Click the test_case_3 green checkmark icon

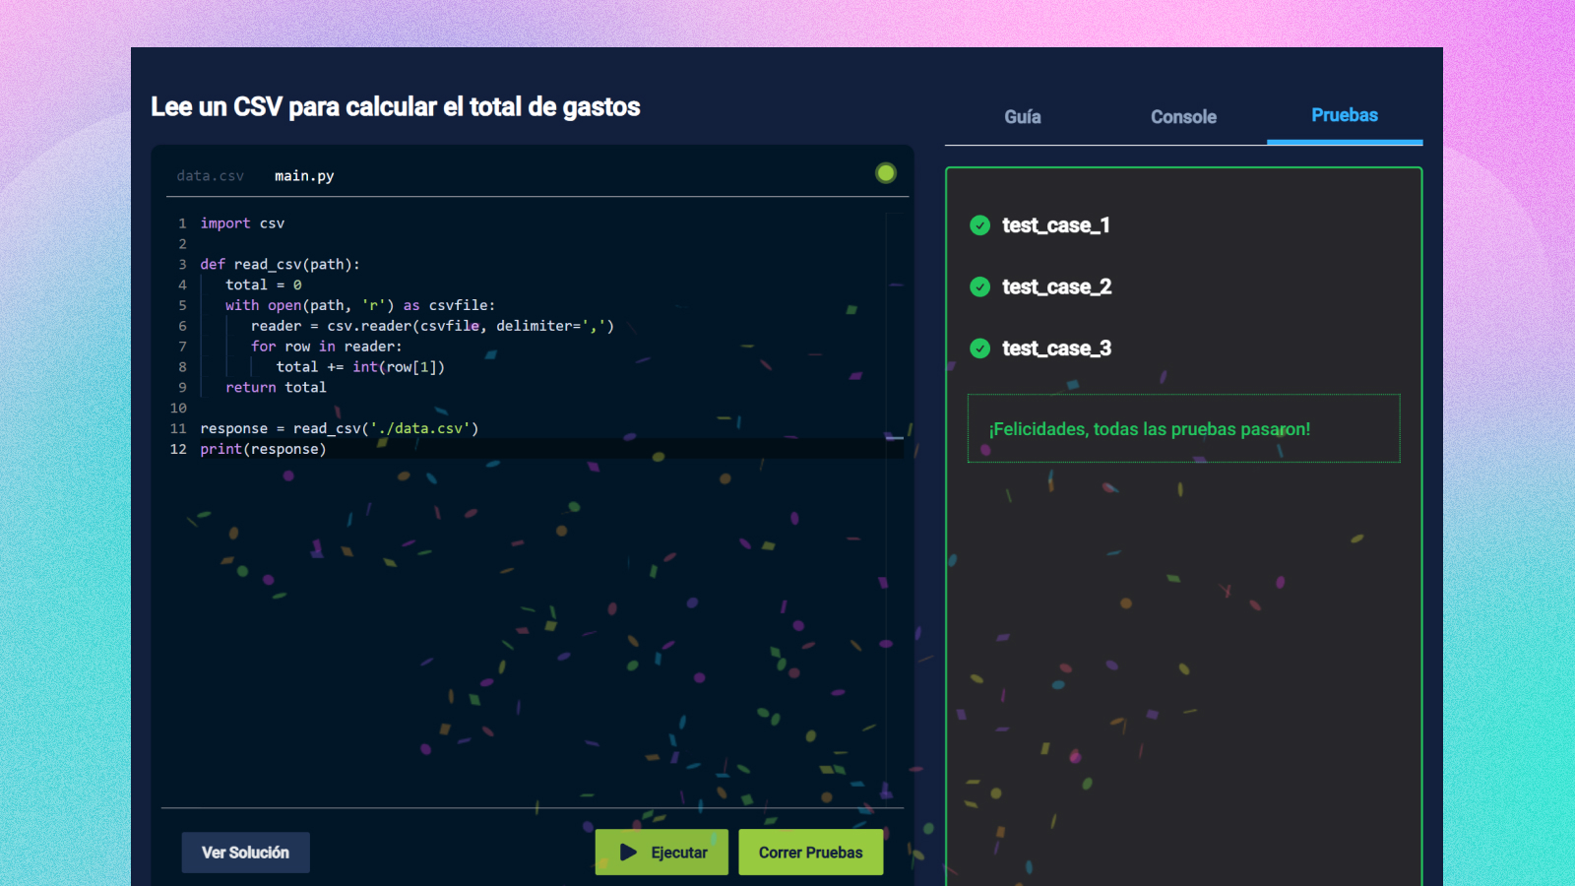click(979, 348)
